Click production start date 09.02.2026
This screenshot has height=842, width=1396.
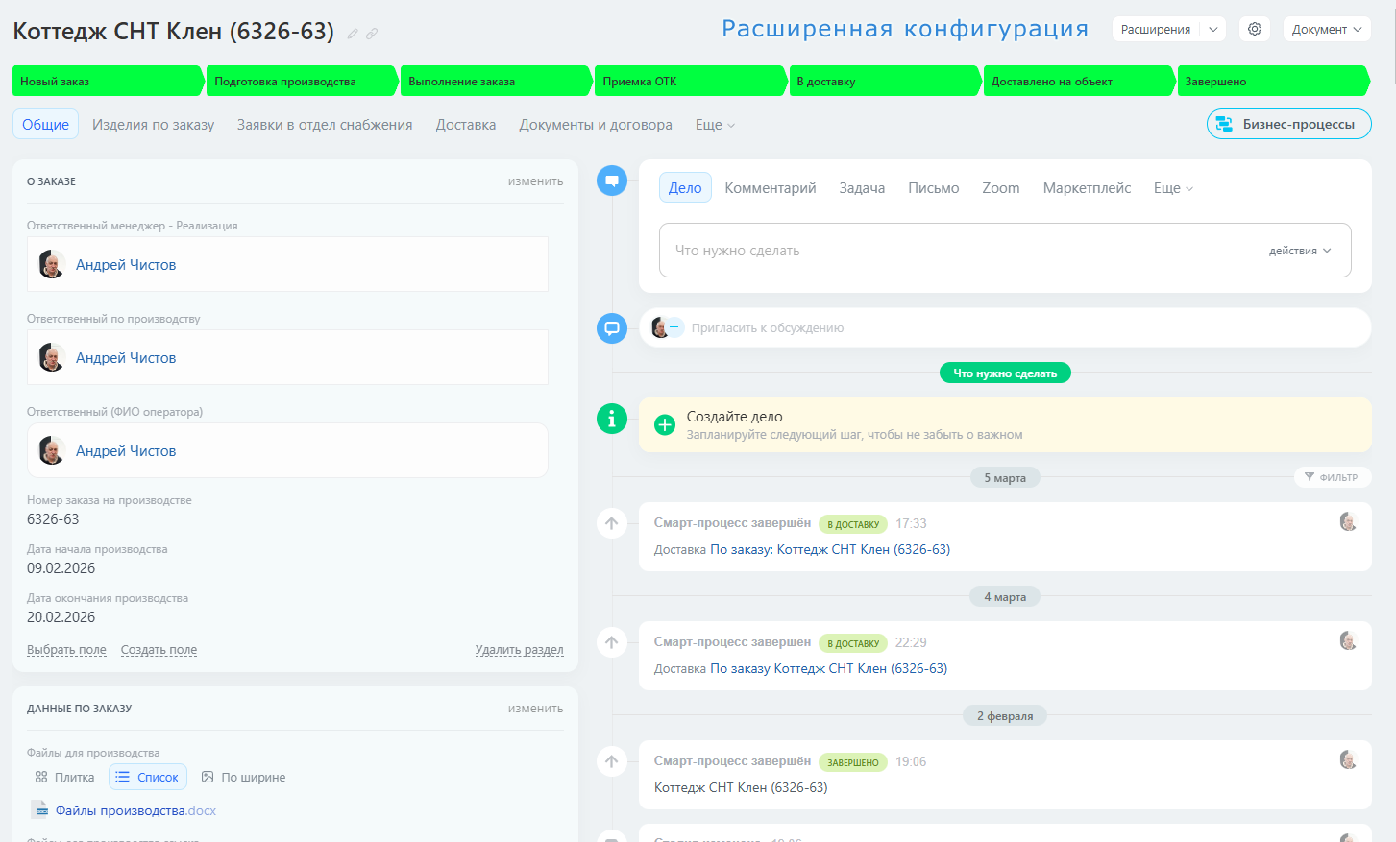pos(61,568)
